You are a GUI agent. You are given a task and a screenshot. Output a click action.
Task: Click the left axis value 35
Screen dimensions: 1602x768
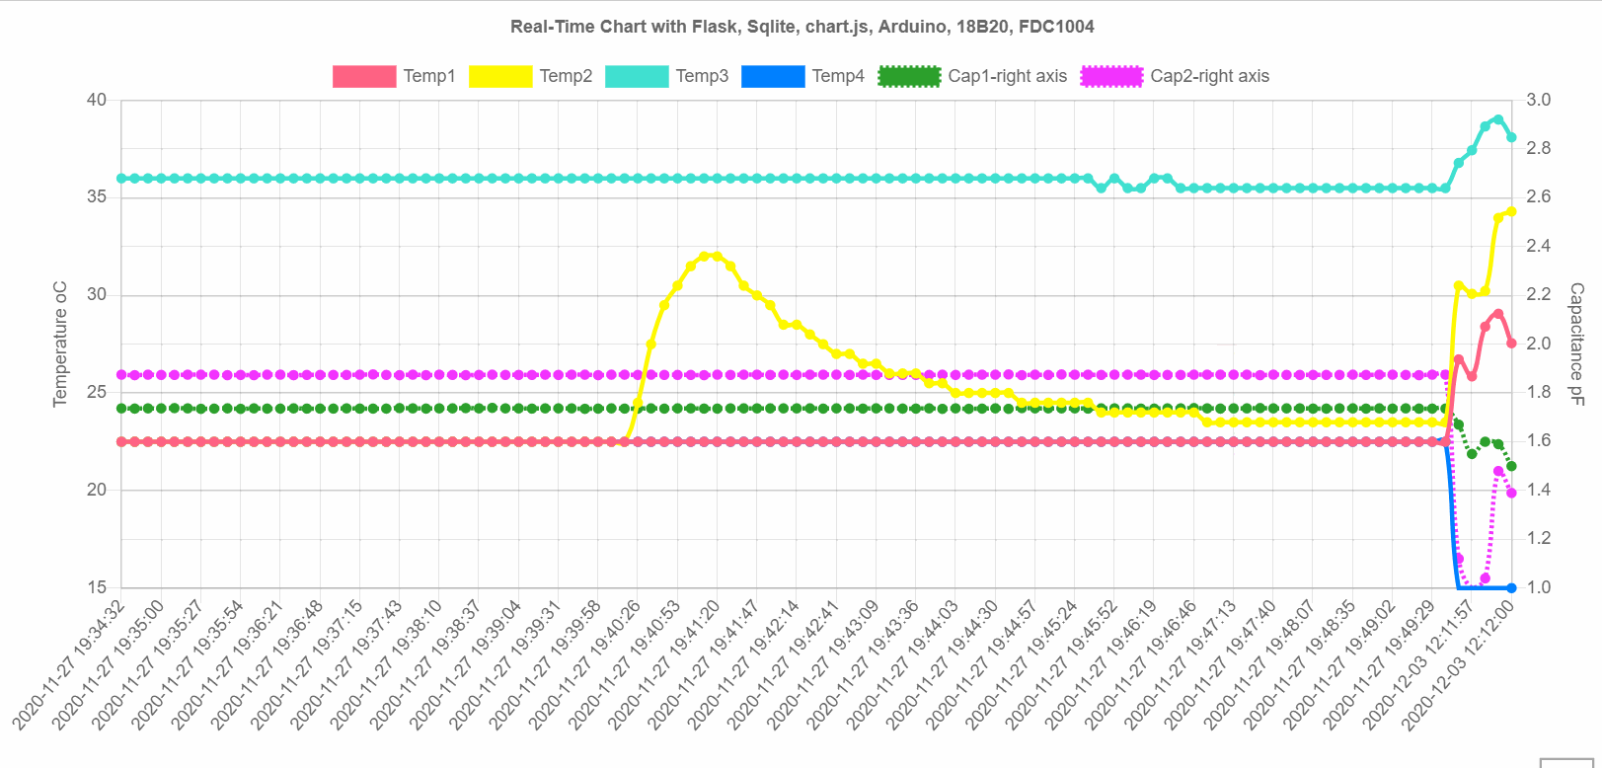click(x=97, y=196)
